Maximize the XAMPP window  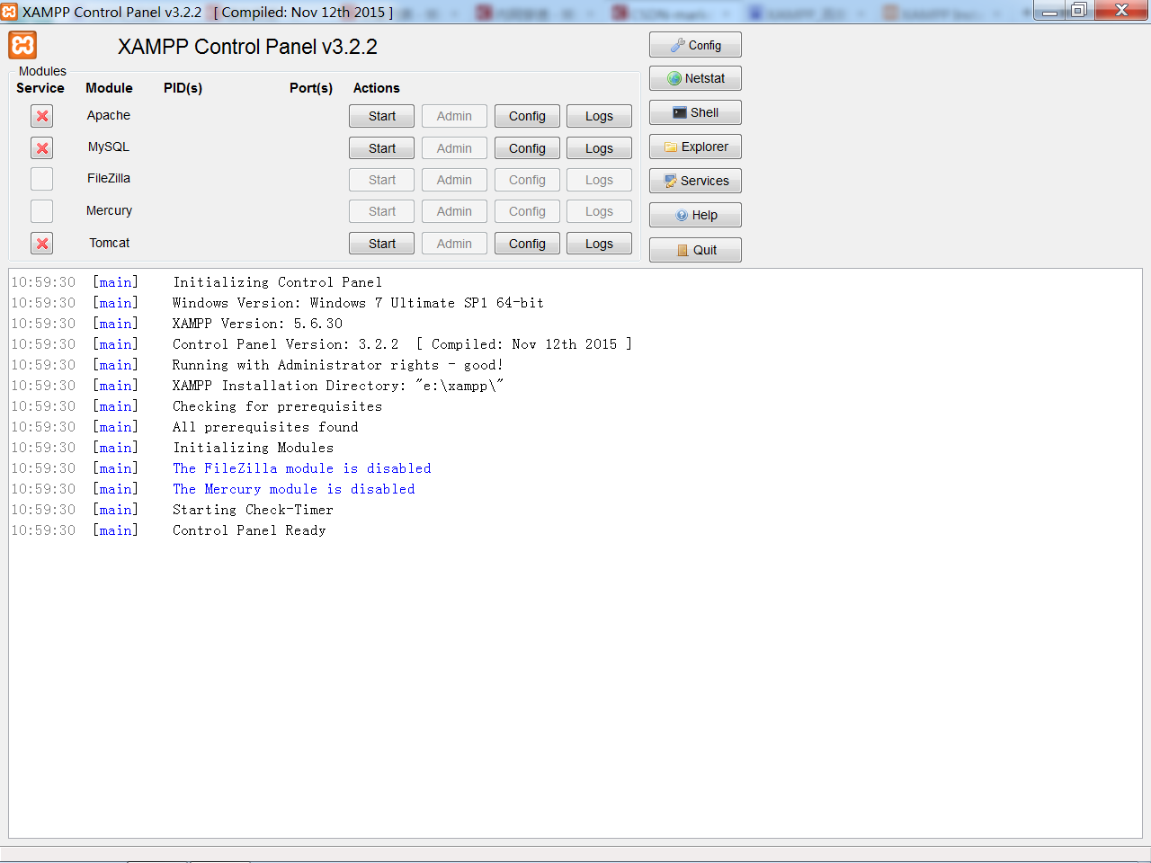pyautogui.click(x=1079, y=10)
